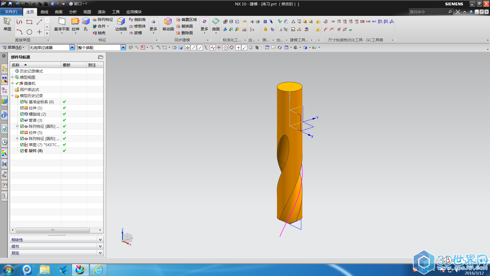490x276 pixels.
Task: Open the Hole (孔) tool
Action: [86, 24]
